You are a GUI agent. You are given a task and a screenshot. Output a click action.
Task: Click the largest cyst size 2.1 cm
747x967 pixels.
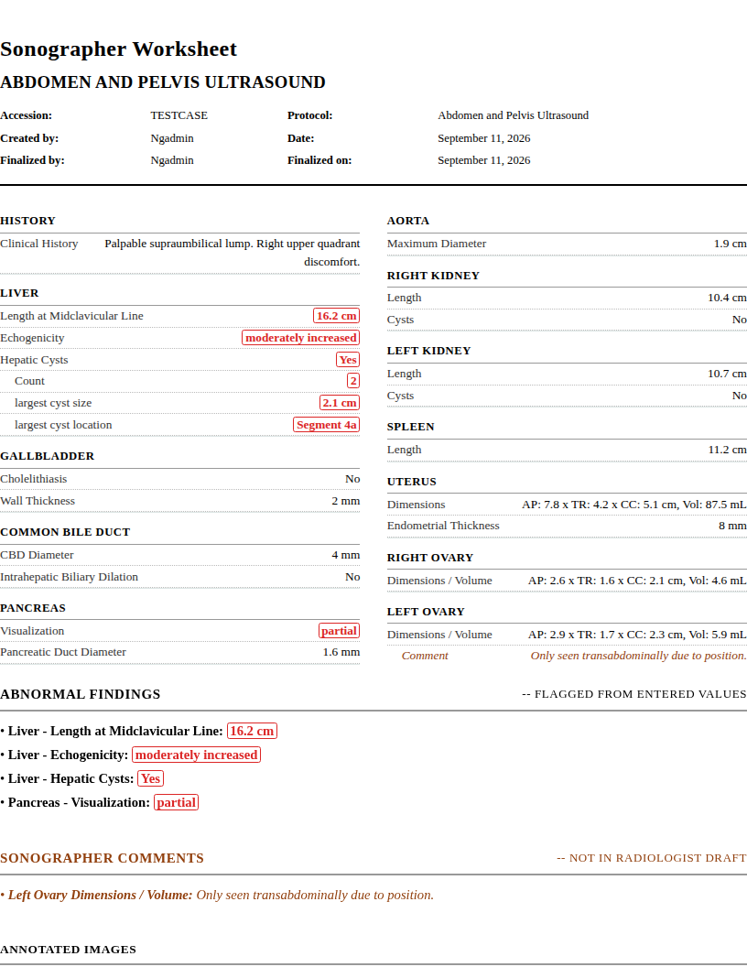tap(340, 403)
